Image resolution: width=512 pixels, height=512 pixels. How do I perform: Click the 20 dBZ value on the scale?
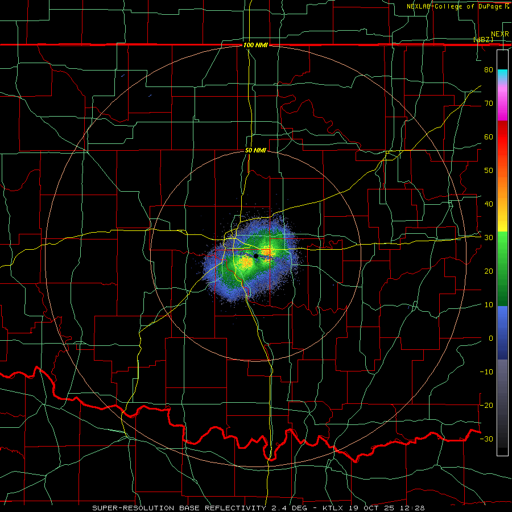click(489, 271)
